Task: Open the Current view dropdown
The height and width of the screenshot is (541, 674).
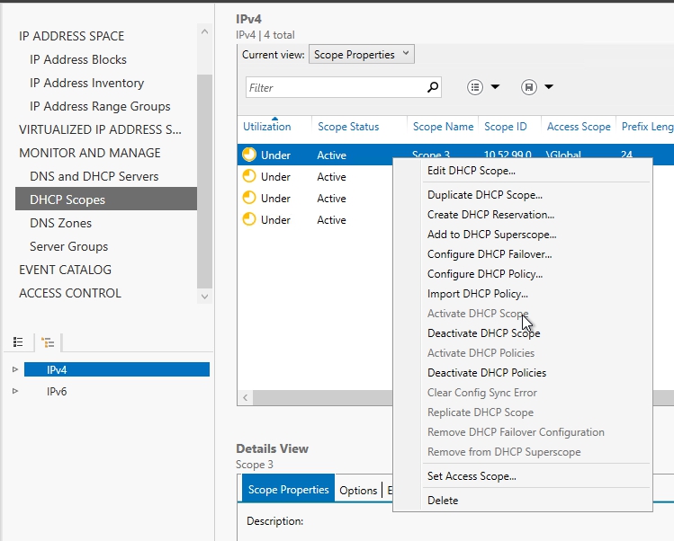Action: coord(362,55)
